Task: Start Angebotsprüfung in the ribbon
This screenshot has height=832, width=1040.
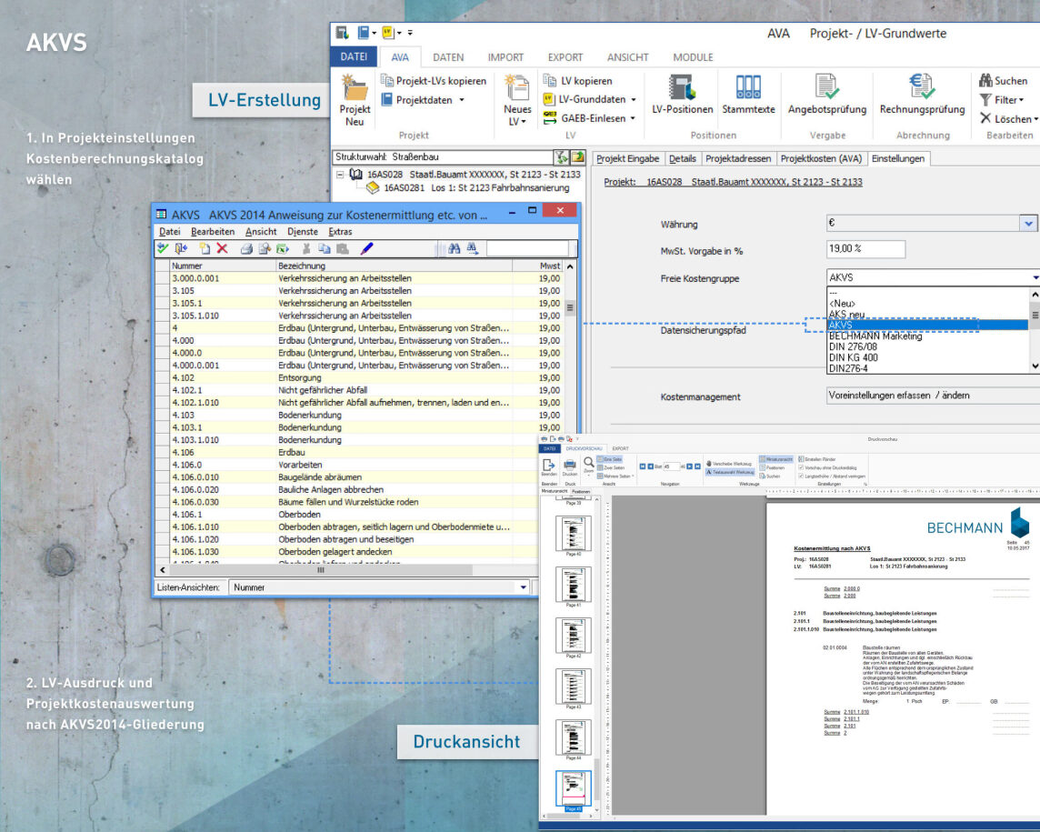Action: pos(827,95)
